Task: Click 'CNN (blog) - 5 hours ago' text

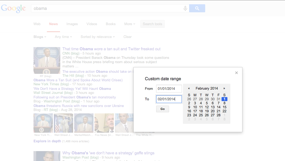Action: click(x=82, y=53)
